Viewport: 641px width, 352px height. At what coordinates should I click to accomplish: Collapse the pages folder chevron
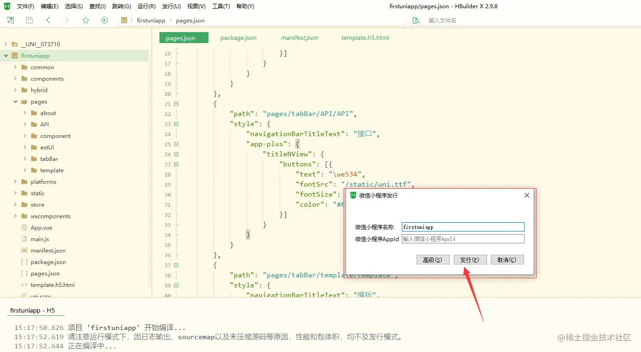[16, 102]
